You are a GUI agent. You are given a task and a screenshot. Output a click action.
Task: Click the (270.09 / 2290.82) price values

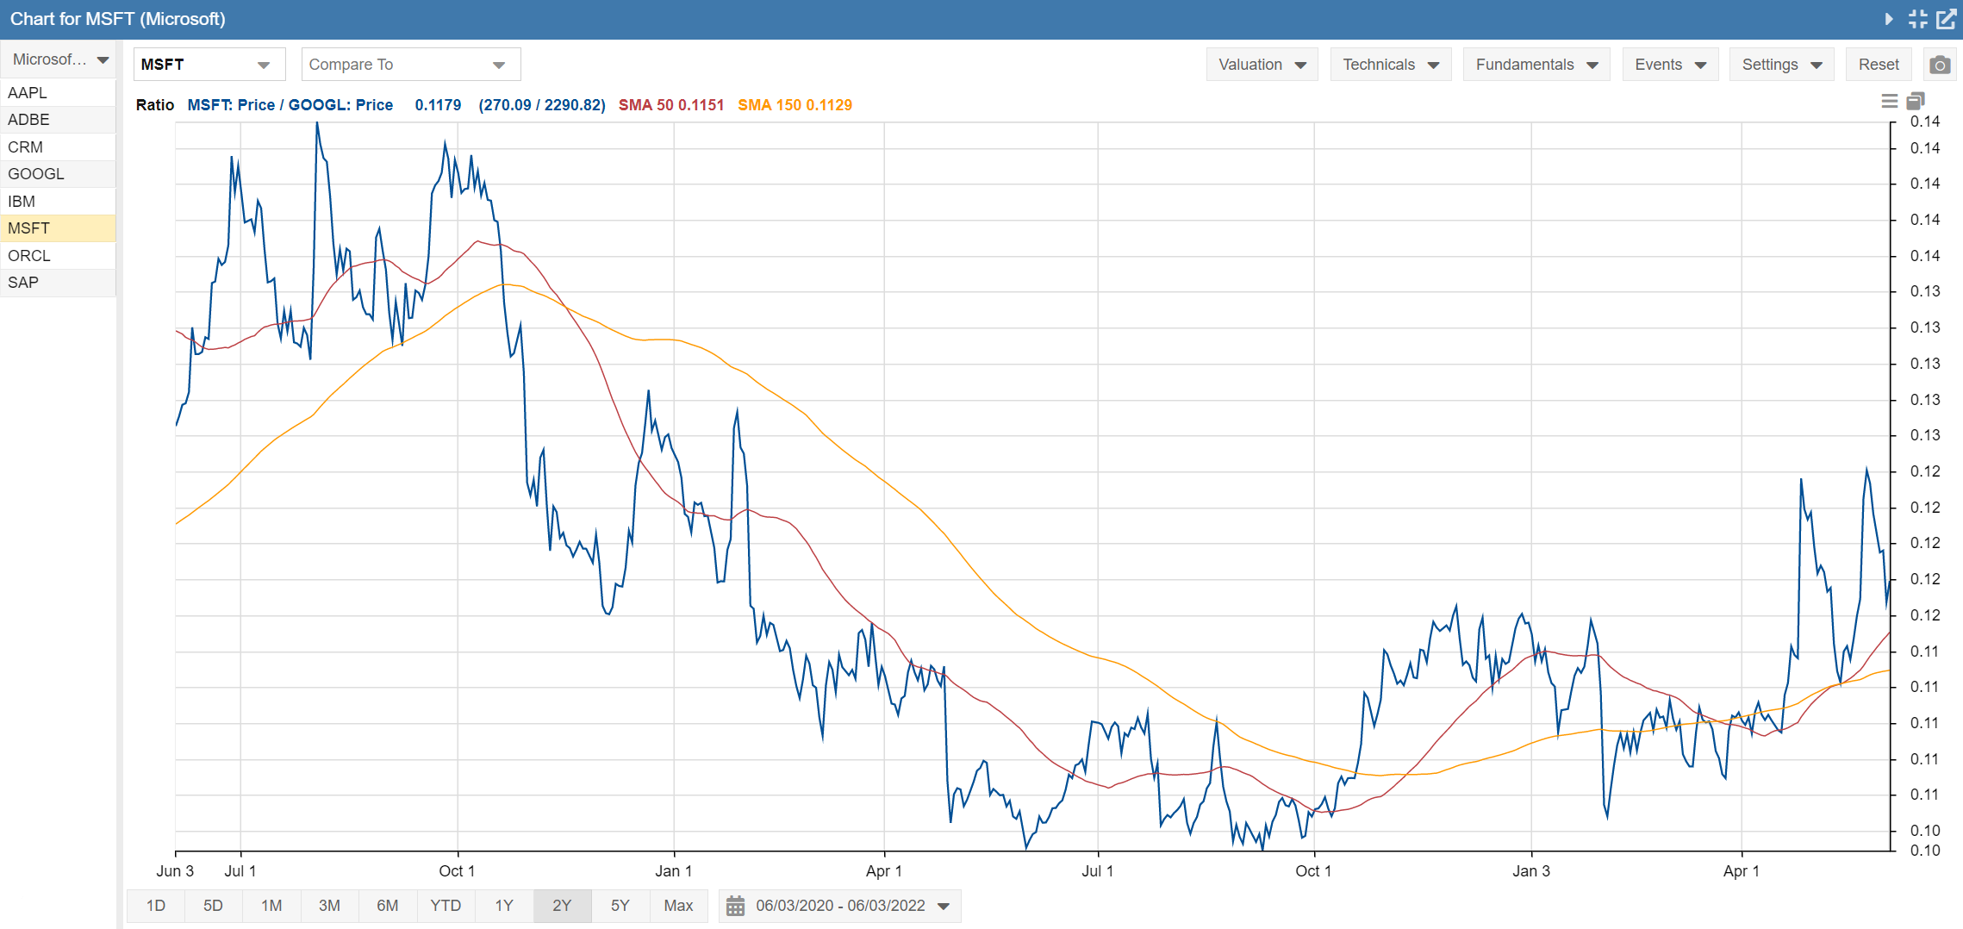coord(542,105)
